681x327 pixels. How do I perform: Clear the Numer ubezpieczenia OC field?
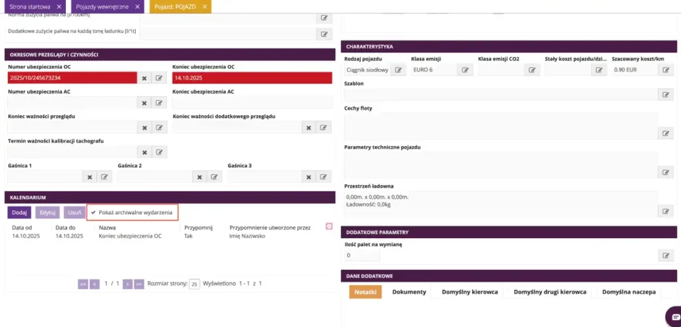coord(144,78)
